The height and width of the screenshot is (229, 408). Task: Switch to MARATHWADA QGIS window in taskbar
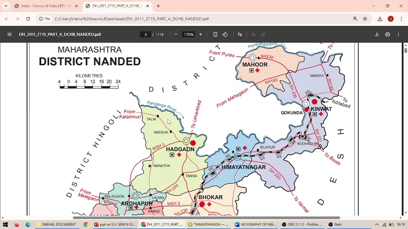point(209,225)
